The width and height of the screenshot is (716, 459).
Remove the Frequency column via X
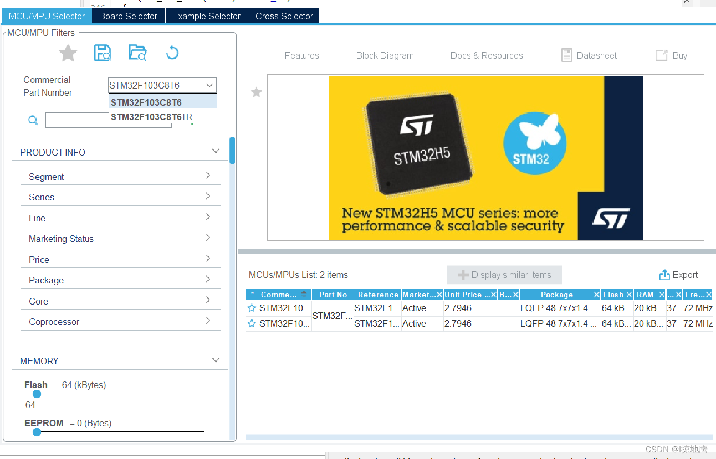pos(709,295)
